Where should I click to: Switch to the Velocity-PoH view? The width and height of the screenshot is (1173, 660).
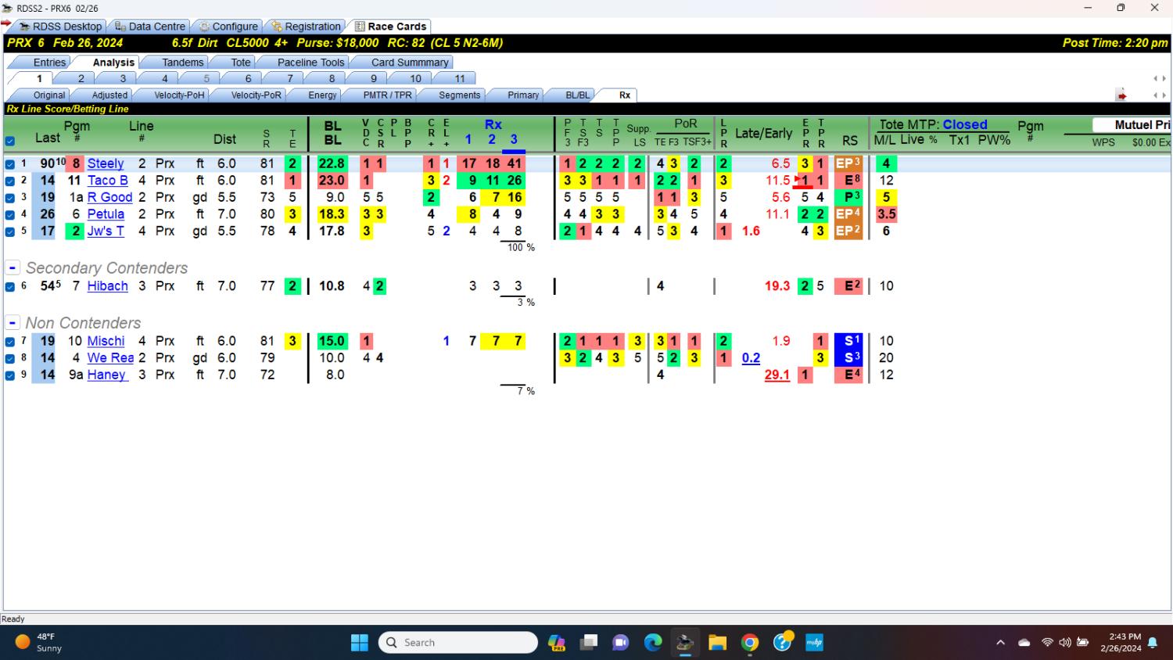(x=179, y=95)
